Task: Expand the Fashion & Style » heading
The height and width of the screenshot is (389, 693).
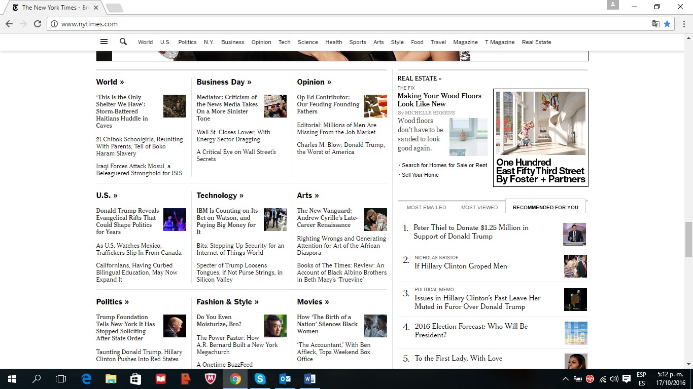Action: point(228,302)
